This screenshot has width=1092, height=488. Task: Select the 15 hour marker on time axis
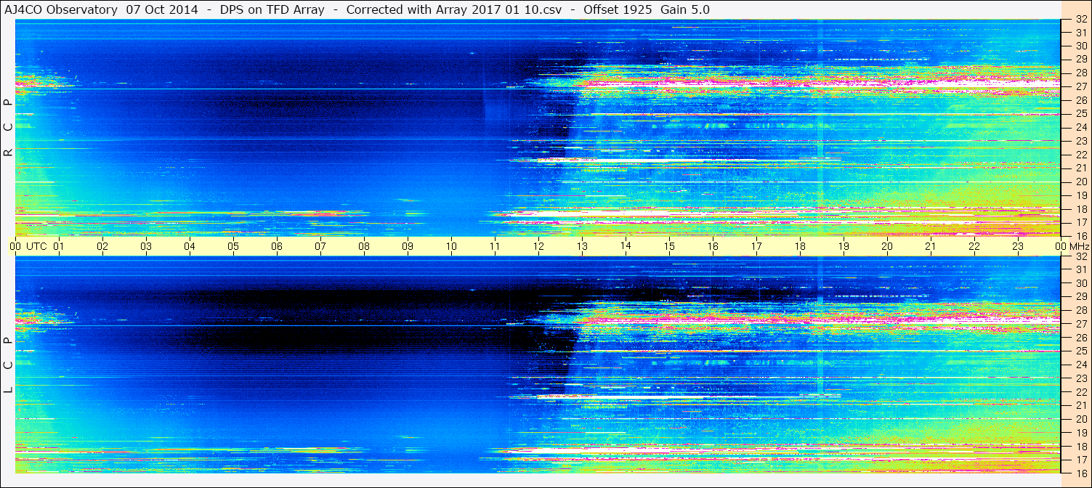(x=669, y=247)
